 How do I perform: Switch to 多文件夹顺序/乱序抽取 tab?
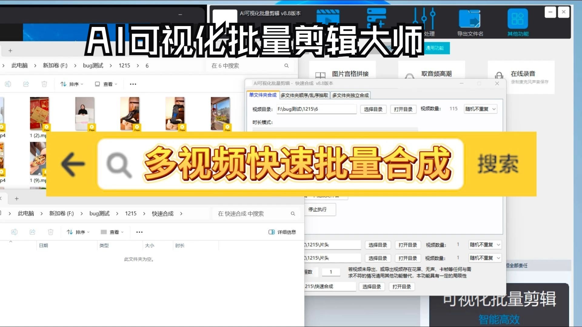point(304,95)
